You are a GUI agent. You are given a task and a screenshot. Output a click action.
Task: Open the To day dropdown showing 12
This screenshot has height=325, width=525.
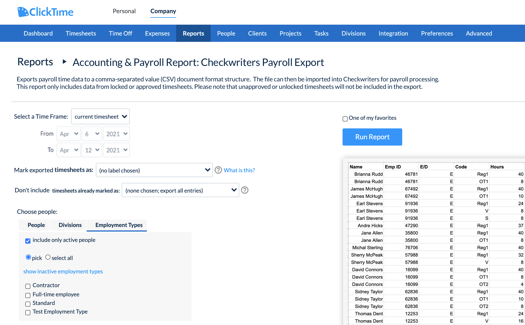click(x=92, y=150)
